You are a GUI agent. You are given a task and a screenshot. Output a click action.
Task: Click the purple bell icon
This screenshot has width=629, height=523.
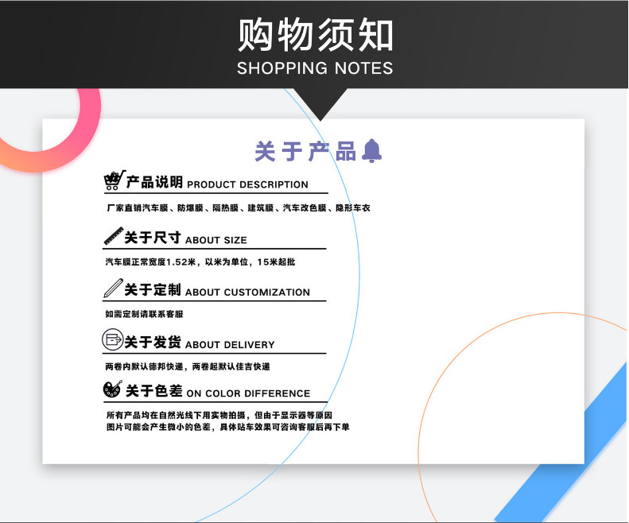tap(371, 151)
